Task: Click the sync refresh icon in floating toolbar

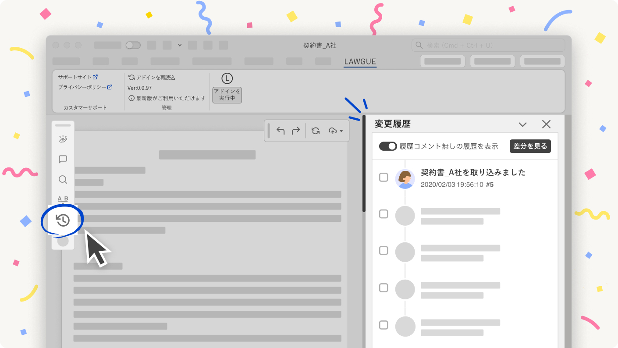Action: pos(315,131)
